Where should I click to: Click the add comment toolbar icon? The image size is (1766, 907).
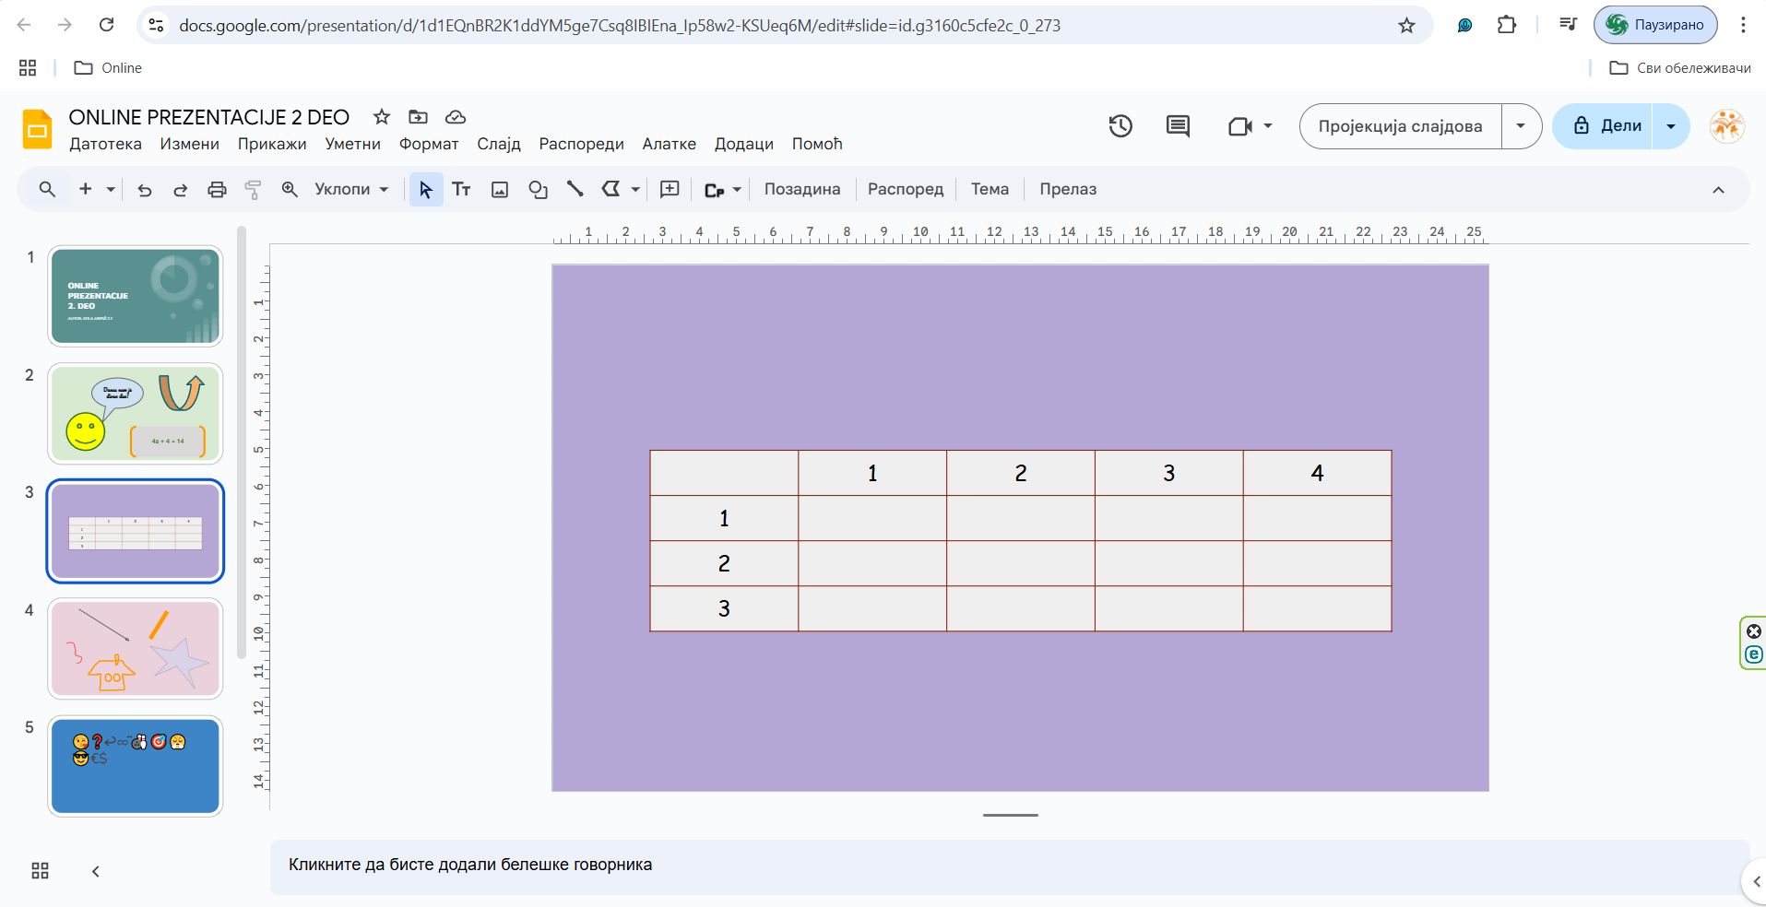(x=670, y=190)
